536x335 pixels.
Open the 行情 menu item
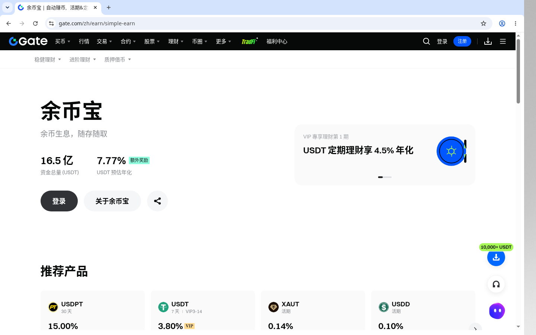(84, 41)
